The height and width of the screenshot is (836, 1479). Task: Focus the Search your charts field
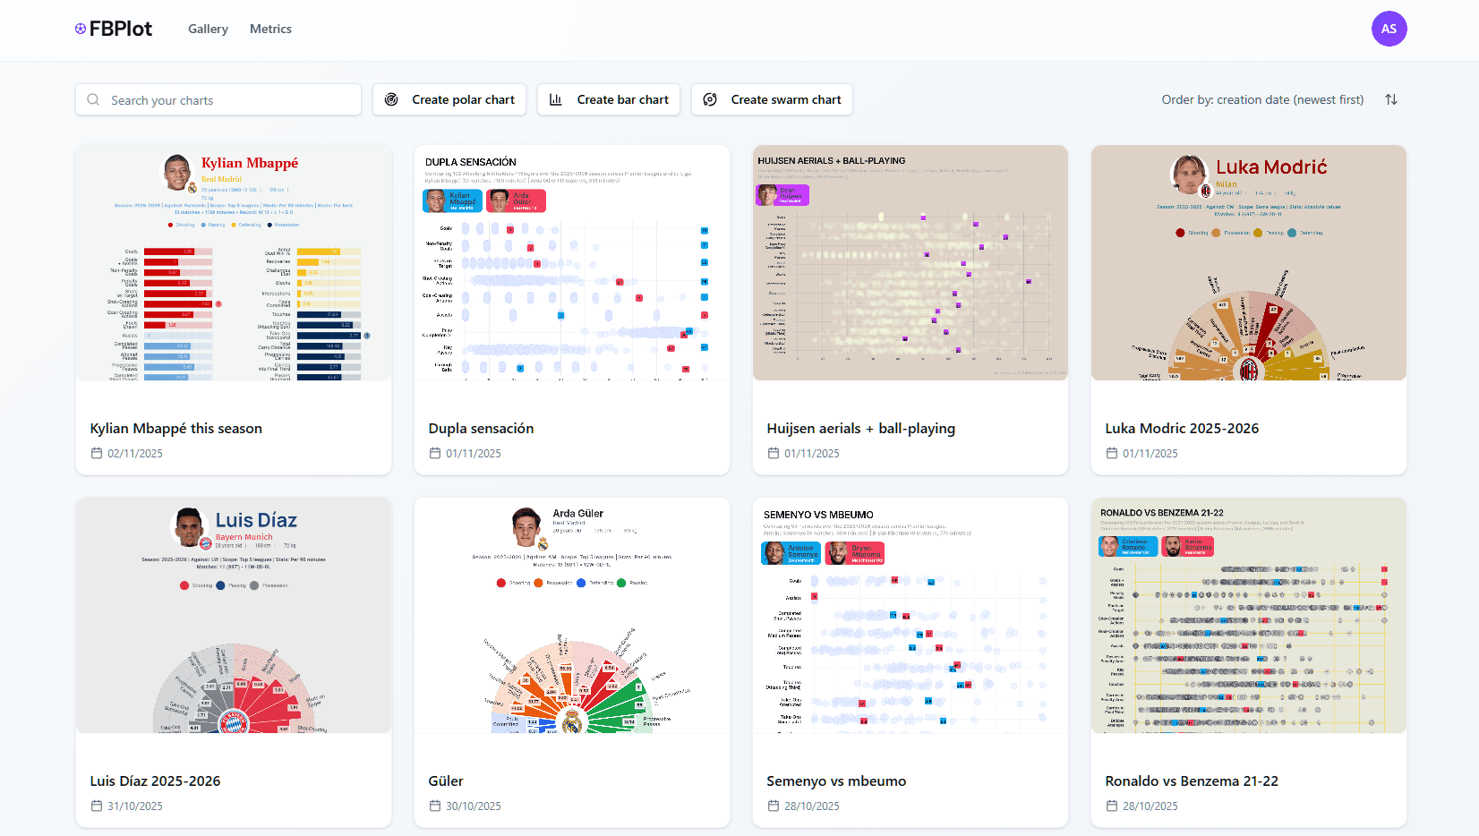(x=228, y=100)
